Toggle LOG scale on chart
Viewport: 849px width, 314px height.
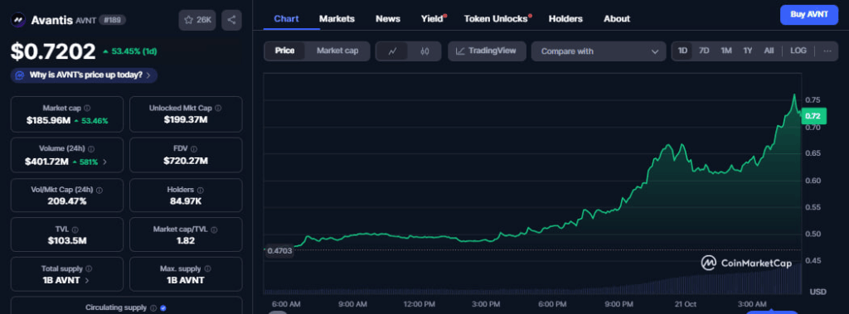point(798,51)
